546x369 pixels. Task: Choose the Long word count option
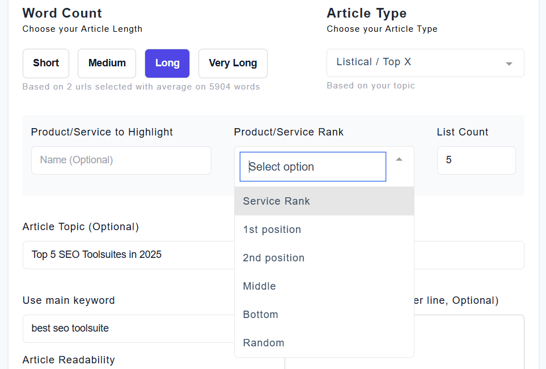point(167,63)
